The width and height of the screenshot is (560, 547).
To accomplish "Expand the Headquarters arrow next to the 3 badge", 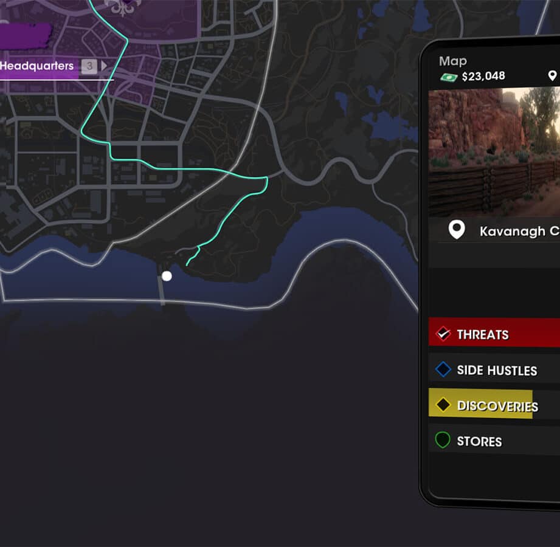I will pos(104,66).
